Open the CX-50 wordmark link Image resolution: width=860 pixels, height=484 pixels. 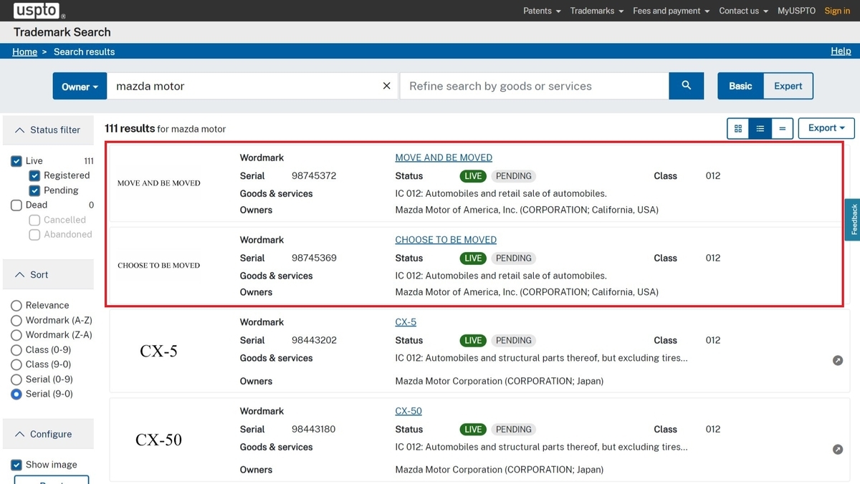(x=408, y=411)
